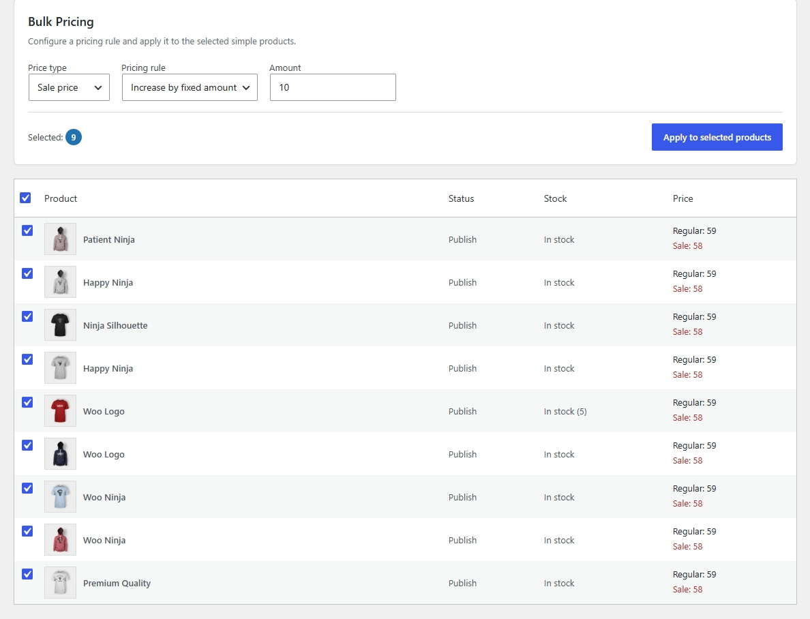810x619 pixels.
Task: Click Publish status in Premium Quality row
Action: (x=462, y=584)
